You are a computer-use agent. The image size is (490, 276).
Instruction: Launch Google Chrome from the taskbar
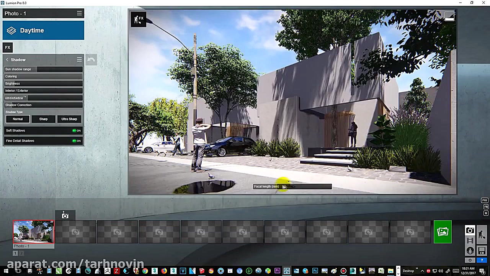(x=145, y=271)
